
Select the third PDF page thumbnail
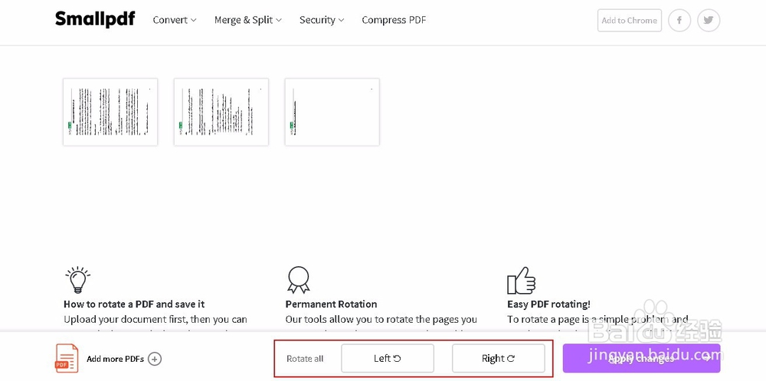click(x=332, y=112)
